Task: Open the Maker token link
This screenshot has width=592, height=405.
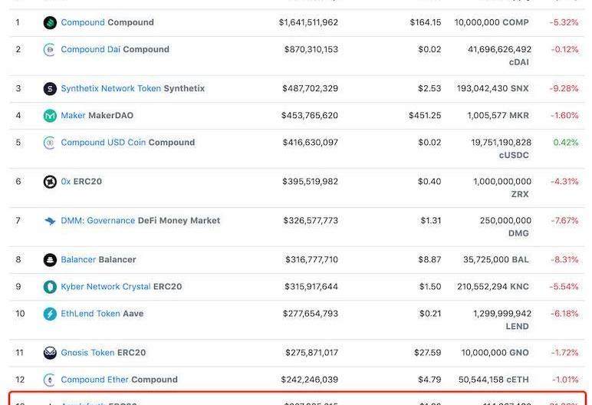Action: coord(73,115)
